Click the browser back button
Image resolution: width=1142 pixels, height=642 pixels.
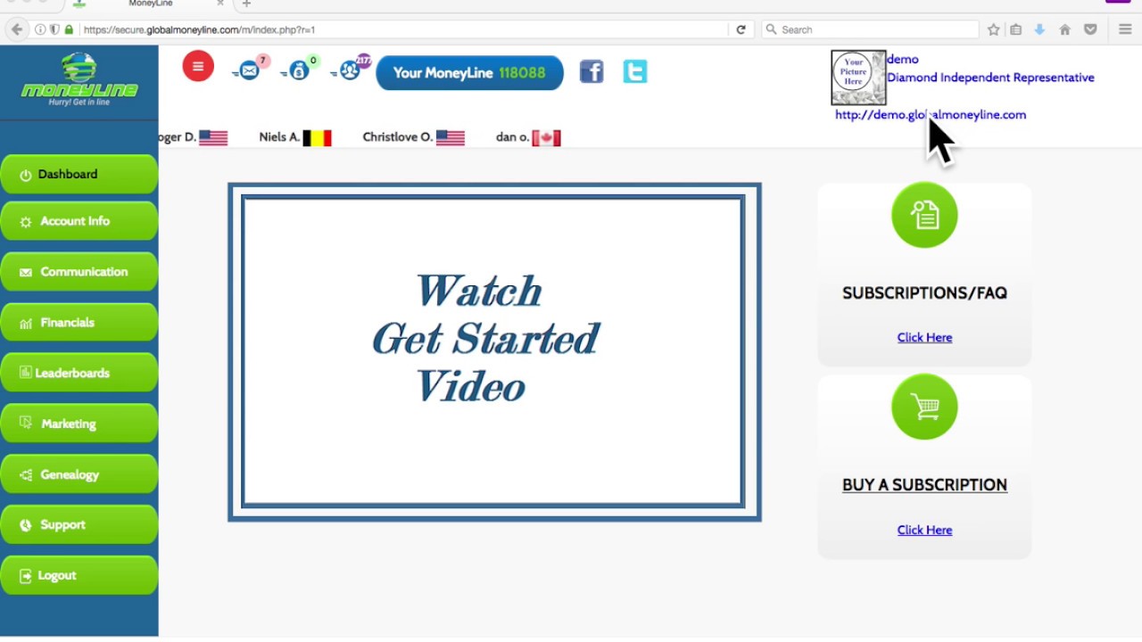pyautogui.click(x=16, y=29)
